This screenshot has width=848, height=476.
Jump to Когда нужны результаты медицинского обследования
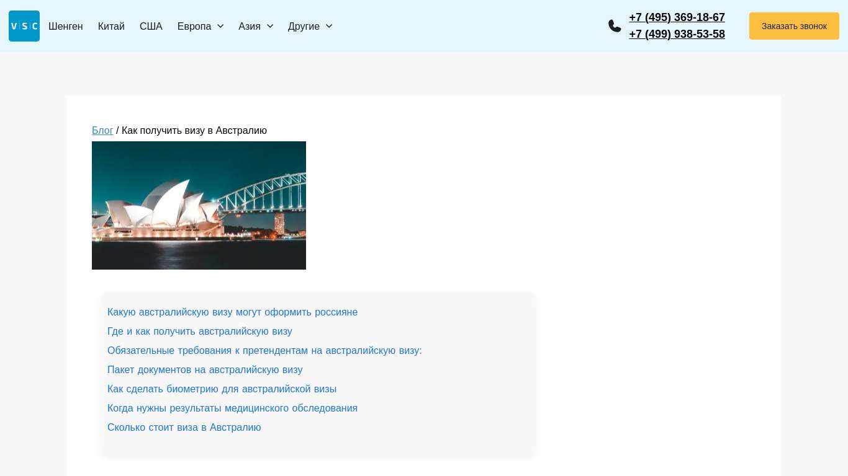pos(232,408)
